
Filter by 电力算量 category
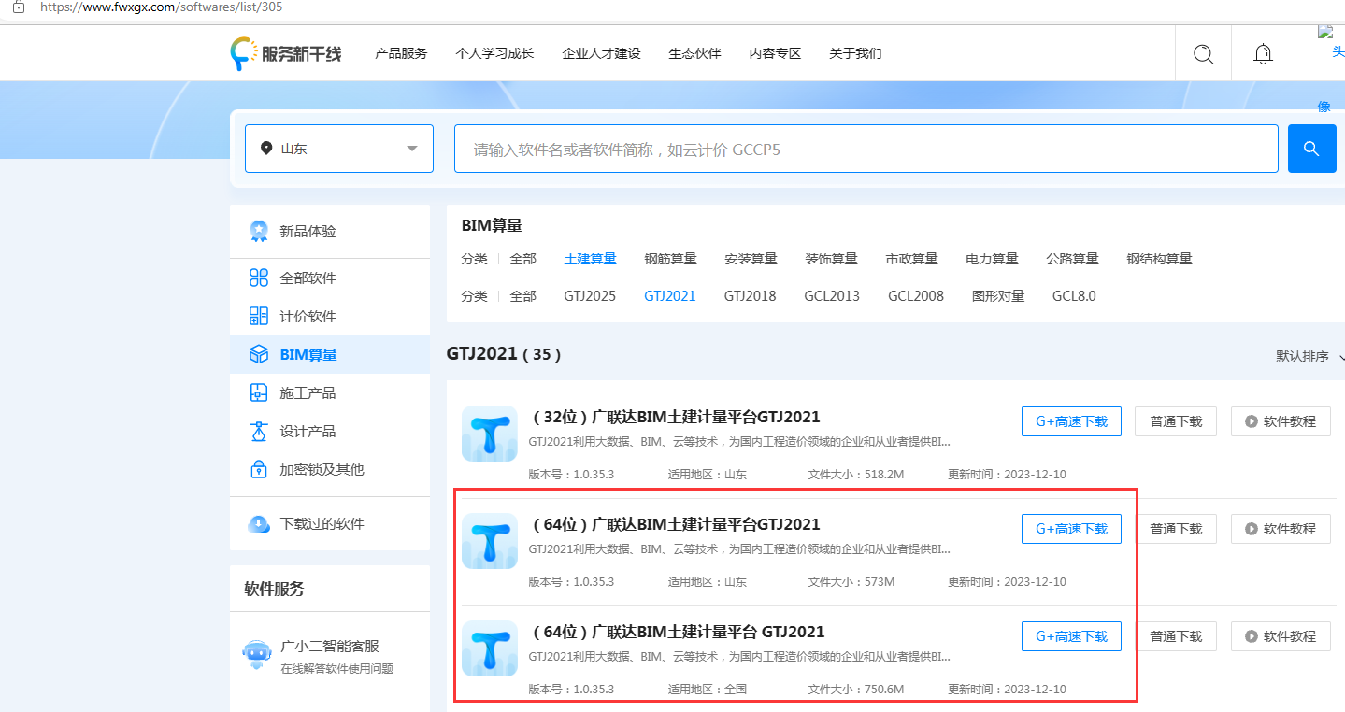[x=992, y=259]
